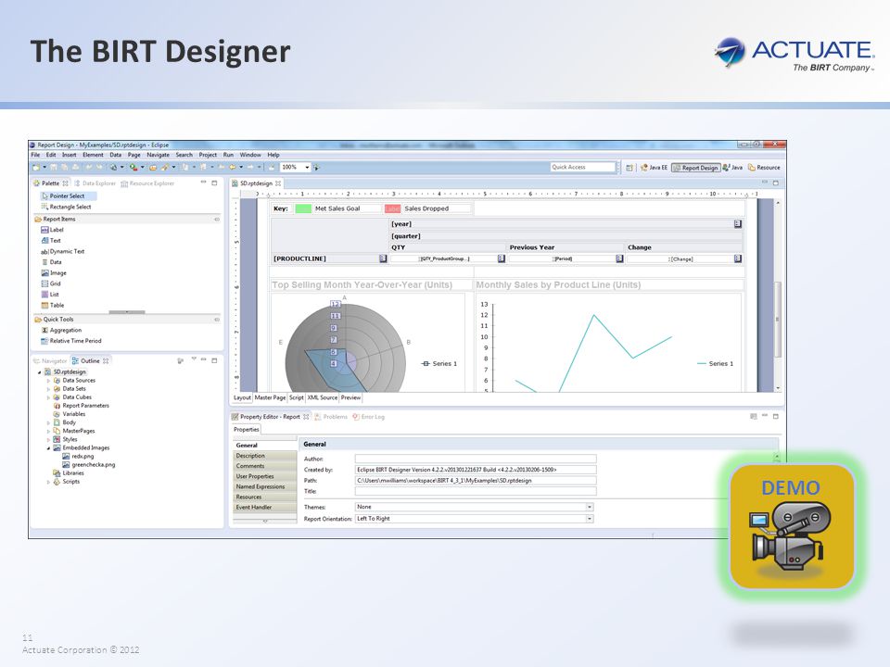Open the Comments properties category

[264, 466]
